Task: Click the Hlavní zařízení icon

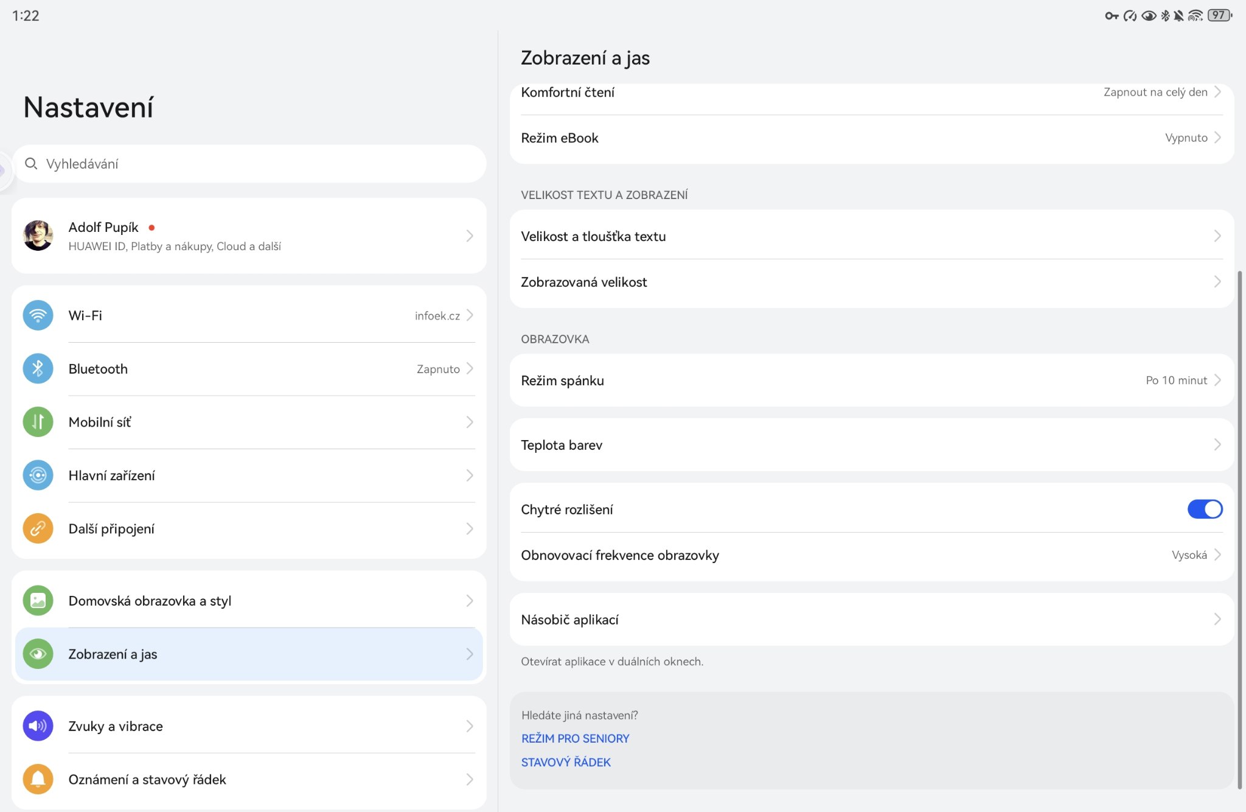Action: tap(38, 475)
